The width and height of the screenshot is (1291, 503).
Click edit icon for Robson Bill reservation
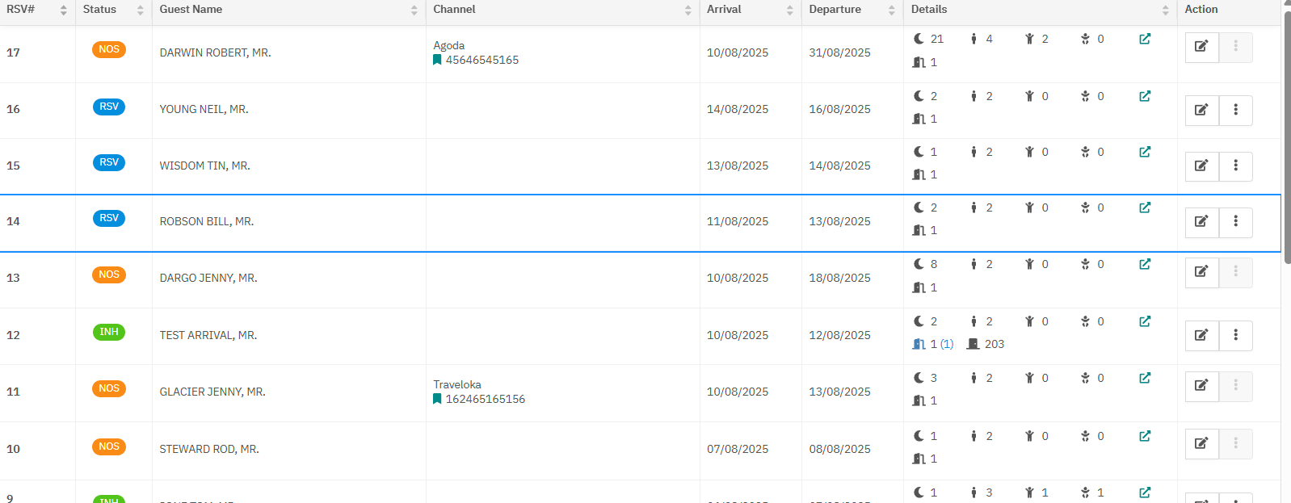1201,221
